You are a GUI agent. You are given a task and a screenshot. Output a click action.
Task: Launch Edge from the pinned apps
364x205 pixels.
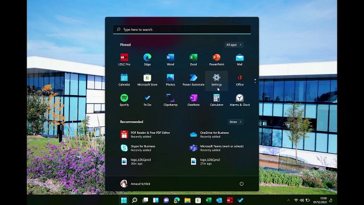click(147, 59)
